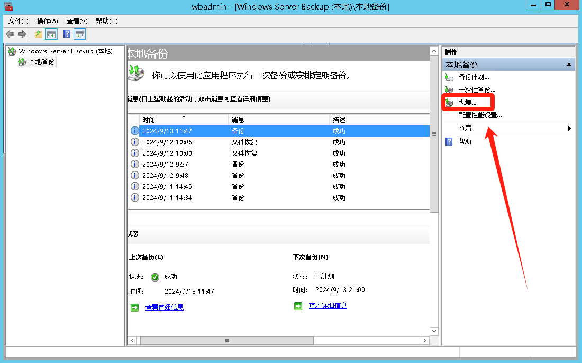The image size is (582, 363).
Task: Open 备份计划 (Backup Schedule) in the actions pane
Action: point(473,77)
